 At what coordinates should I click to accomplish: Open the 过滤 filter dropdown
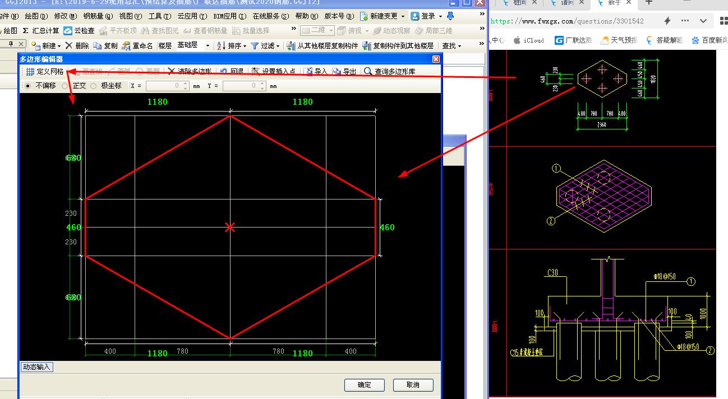[266, 45]
